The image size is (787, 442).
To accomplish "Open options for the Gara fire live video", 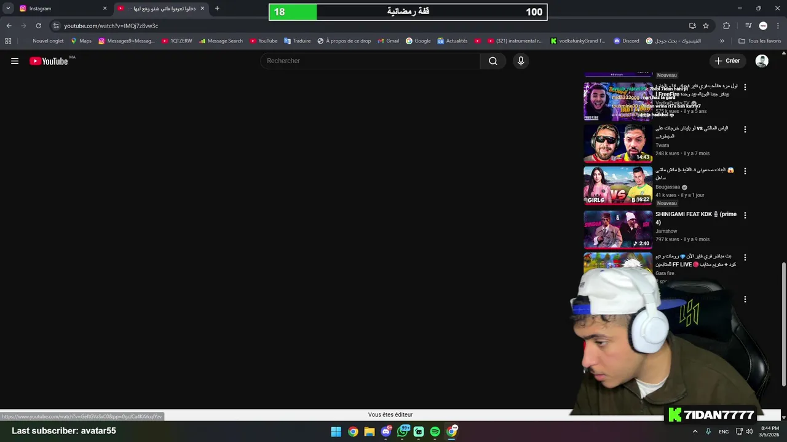I will (x=745, y=258).
